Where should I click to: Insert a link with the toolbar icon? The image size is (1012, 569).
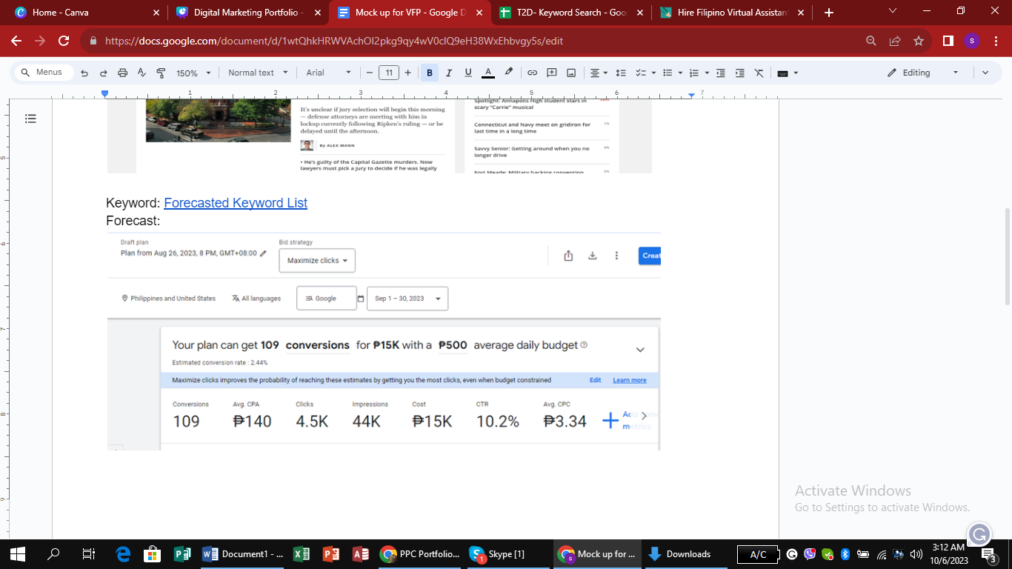coord(532,73)
